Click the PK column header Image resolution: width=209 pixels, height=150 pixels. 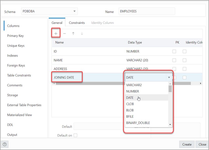(x=177, y=42)
